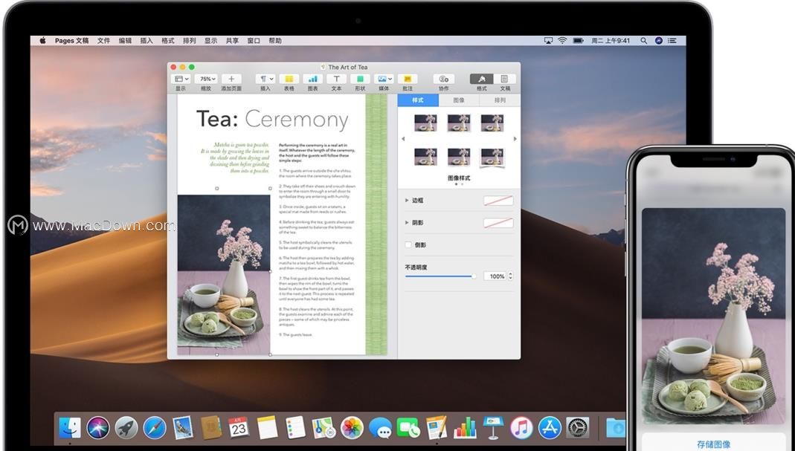
Task: Open Notification Center list icon
Action: [672, 41]
